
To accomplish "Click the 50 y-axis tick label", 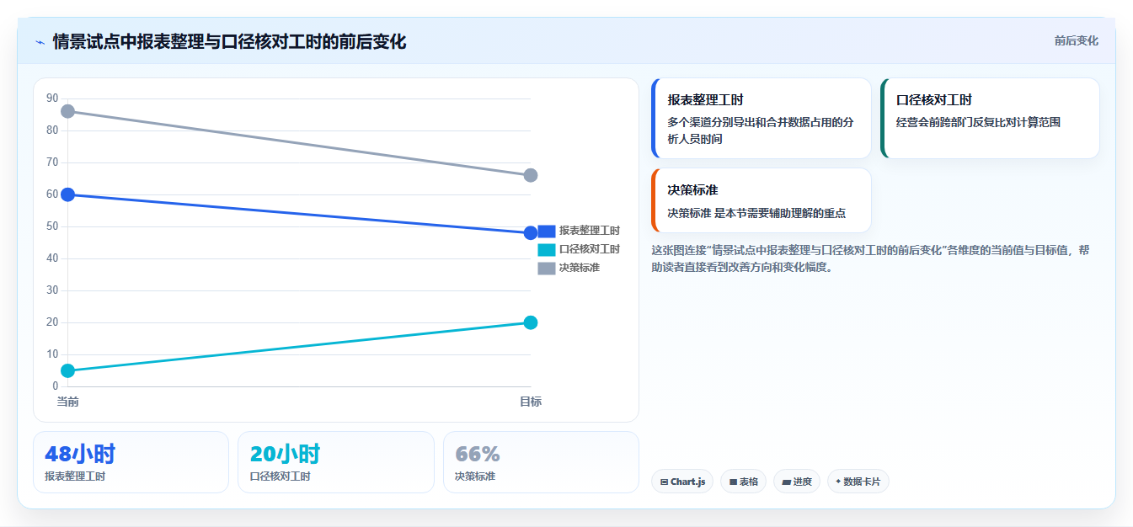I will (52, 226).
